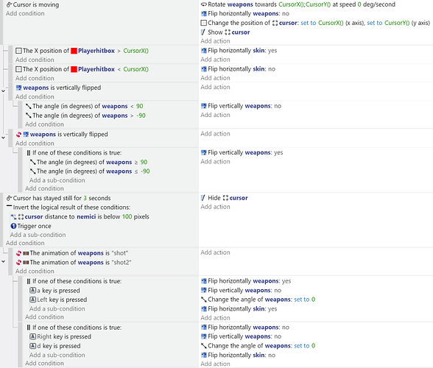Click the pencil icon next to Hide cursor

(203, 198)
